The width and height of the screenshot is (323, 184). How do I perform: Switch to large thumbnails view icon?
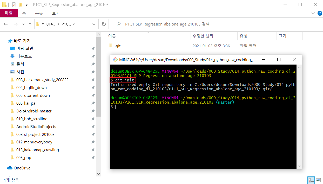click(318, 180)
